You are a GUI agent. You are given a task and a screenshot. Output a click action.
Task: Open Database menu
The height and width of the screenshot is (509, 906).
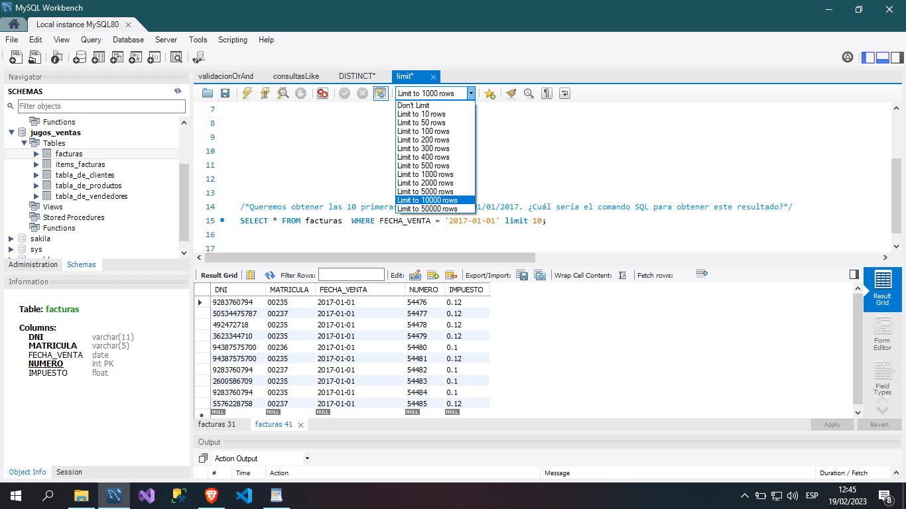coord(128,40)
